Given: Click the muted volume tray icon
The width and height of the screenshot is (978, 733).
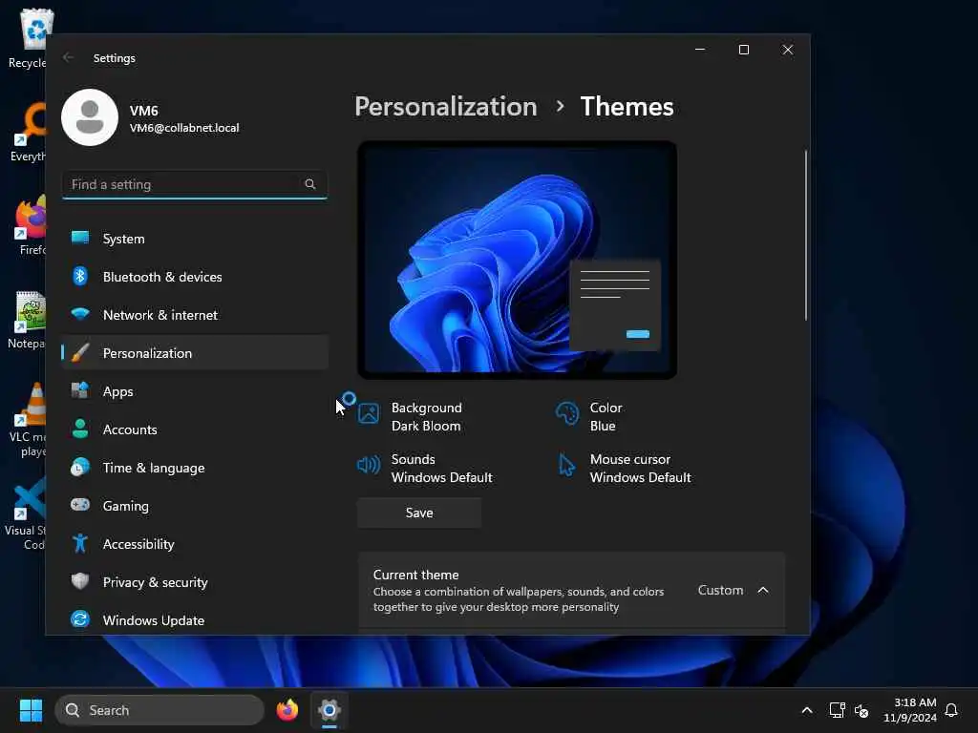Looking at the screenshot, I should [x=861, y=710].
